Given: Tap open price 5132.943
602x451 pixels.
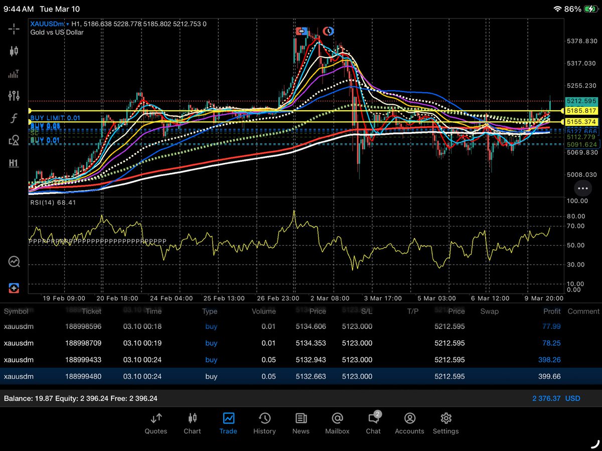Looking at the screenshot, I should [x=311, y=360].
